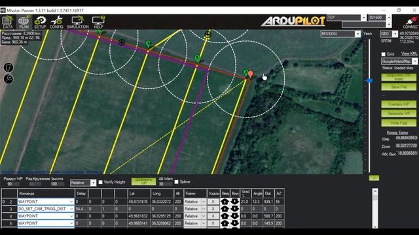Open the MISSION type dropdown on map

357,34
